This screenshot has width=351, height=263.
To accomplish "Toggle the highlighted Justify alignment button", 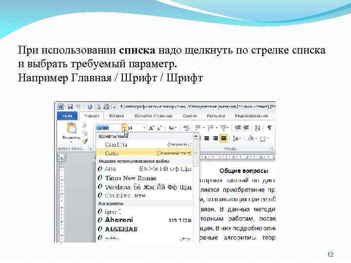I will coord(224,138).
